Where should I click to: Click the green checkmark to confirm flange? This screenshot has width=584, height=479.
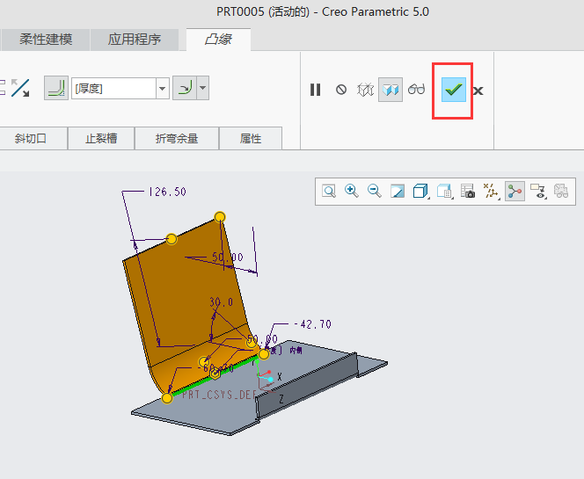pos(454,90)
